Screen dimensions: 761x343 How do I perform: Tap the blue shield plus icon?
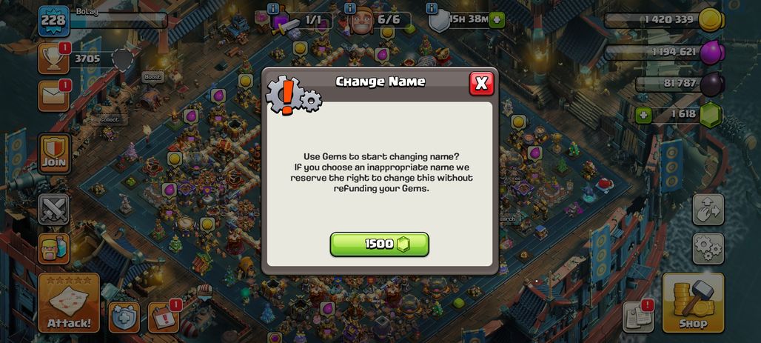click(x=124, y=317)
